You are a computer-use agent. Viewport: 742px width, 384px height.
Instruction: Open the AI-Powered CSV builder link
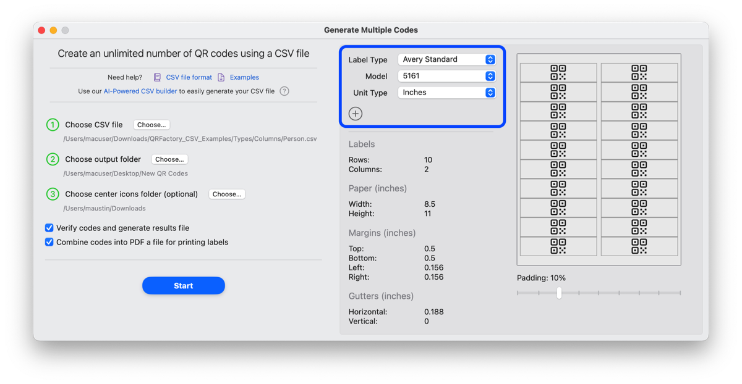[140, 91]
